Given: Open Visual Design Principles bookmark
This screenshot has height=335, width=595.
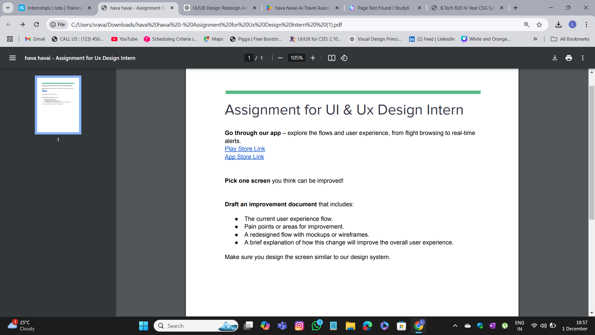Looking at the screenshot, I should click(x=375, y=39).
